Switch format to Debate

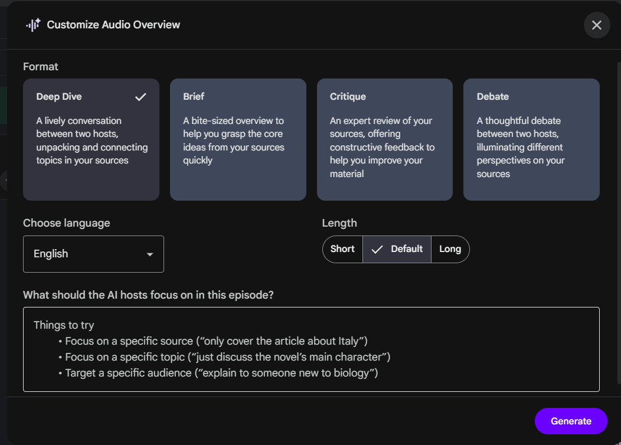tap(531, 140)
